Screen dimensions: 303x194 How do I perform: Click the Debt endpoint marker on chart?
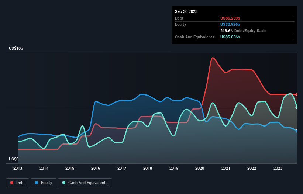click(x=297, y=94)
